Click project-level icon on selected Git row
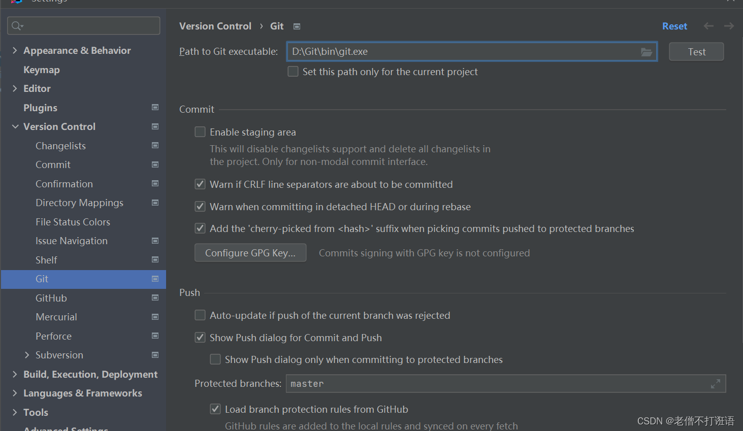 point(155,279)
